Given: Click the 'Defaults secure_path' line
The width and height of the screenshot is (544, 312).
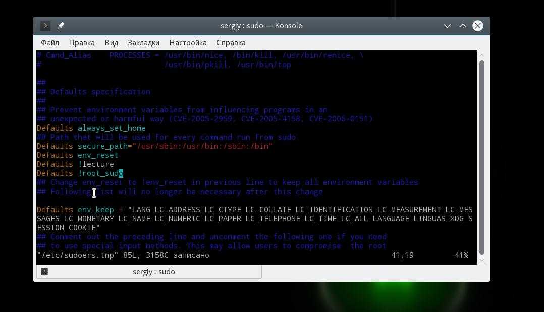Looking at the screenshot, I should tap(155, 146).
